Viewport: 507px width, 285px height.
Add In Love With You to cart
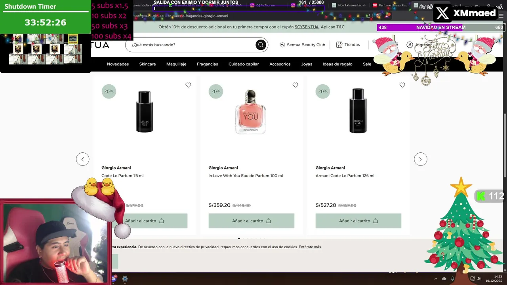click(252, 221)
